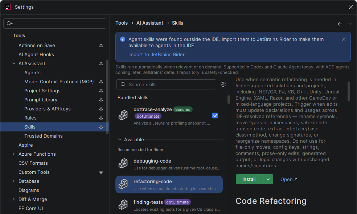
Task: Expand the Azure Functions node
Action: pos(14,154)
